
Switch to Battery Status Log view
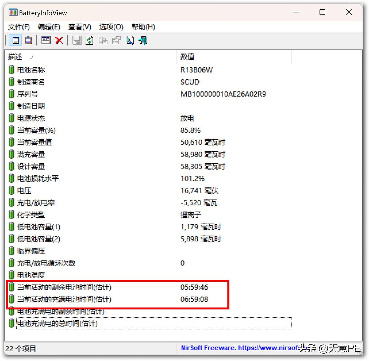[28, 40]
